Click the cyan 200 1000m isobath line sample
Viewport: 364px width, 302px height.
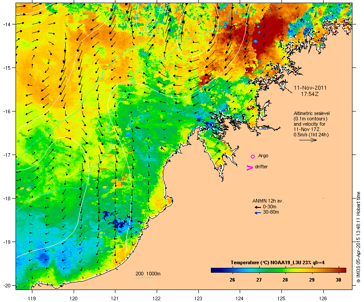pos(144,278)
